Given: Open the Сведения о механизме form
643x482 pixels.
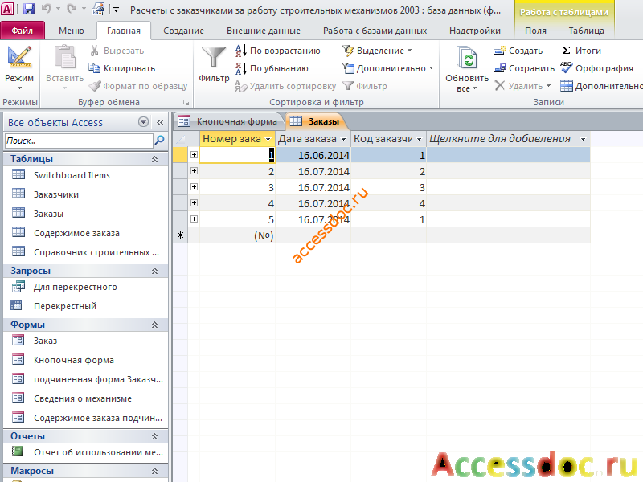Looking at the screenshot, I should [83, 398].
